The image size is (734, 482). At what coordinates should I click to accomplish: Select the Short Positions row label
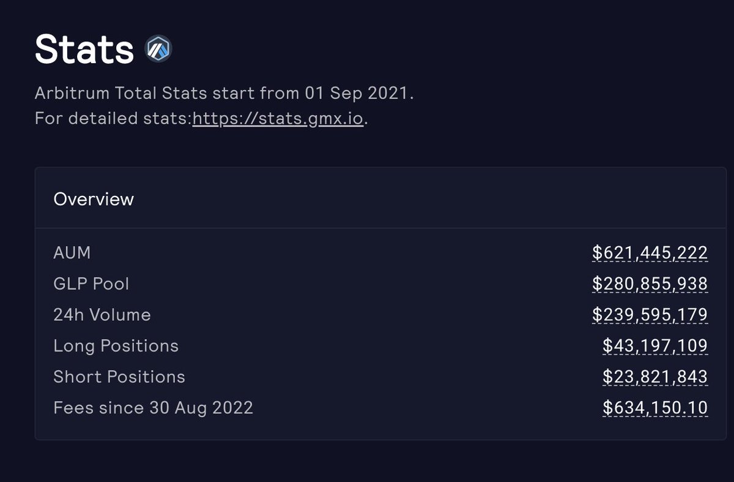(119, 377)
